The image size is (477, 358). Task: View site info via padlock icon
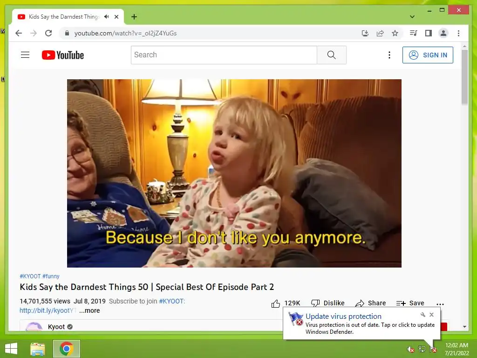click(67, 33)
